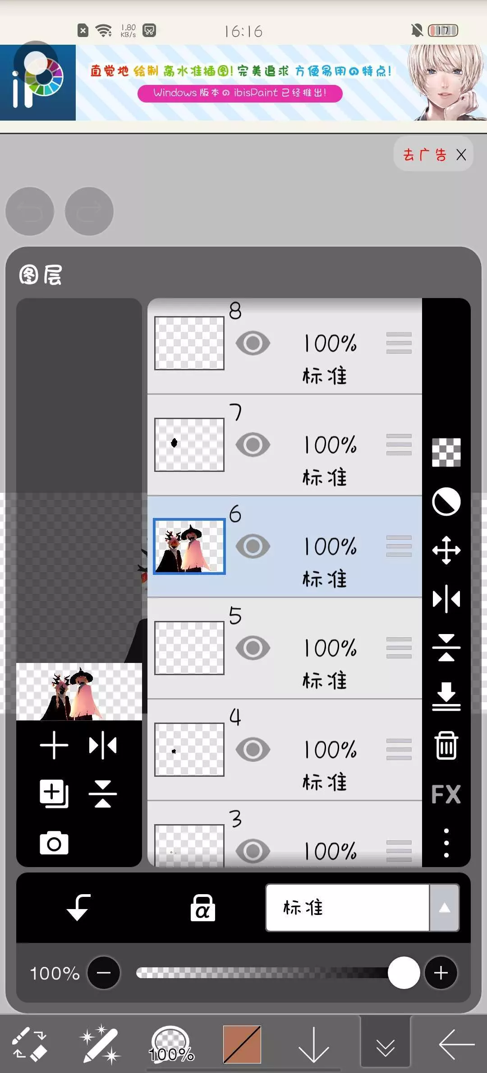Click the 去广告 remove ads button
The width and height of the screenshot is (487, 1073).
tap(425, 155)
